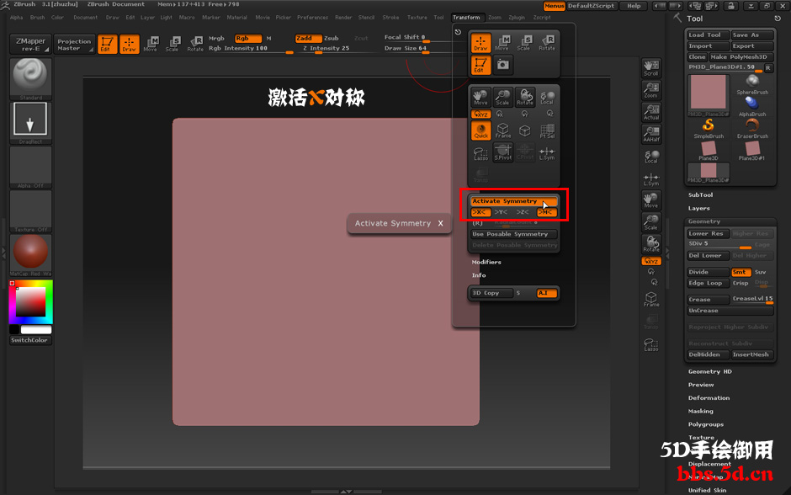Click the Actual size icon on the right shelf
This screenshot has height=495, width=791.
[x=651, y=112]
